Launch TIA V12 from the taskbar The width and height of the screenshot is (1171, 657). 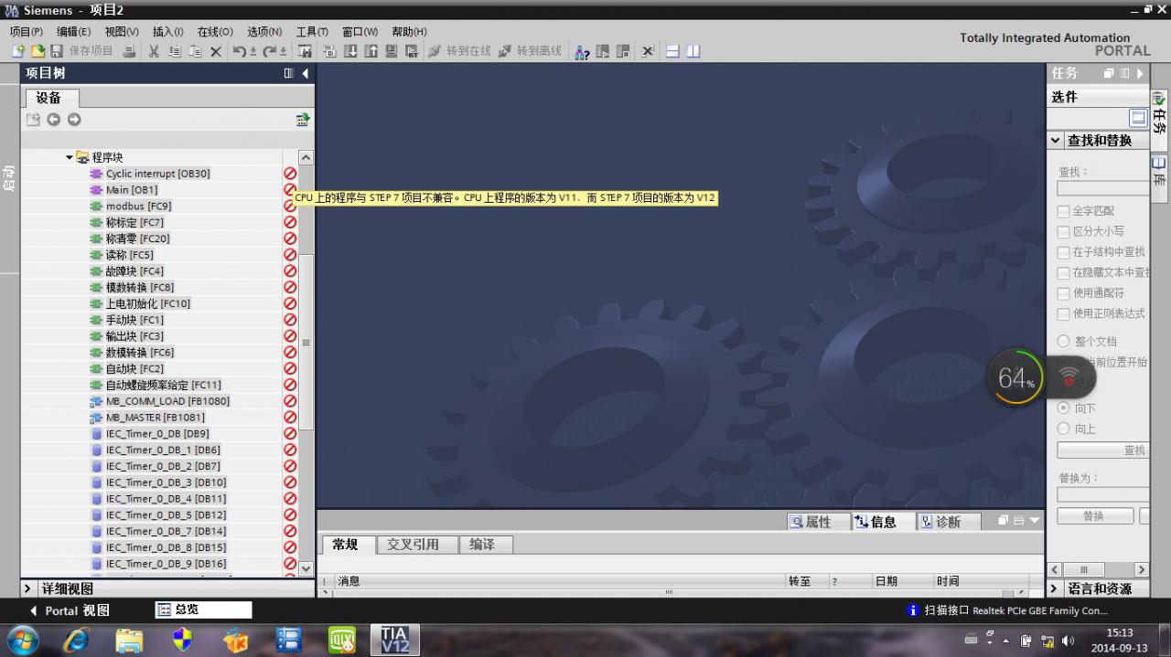(394, 639)
